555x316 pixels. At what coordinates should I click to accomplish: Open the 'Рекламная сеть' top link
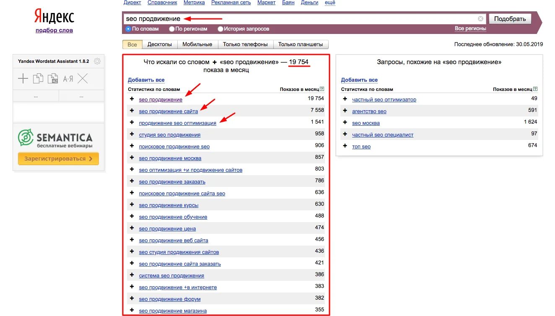click(231, 3)
